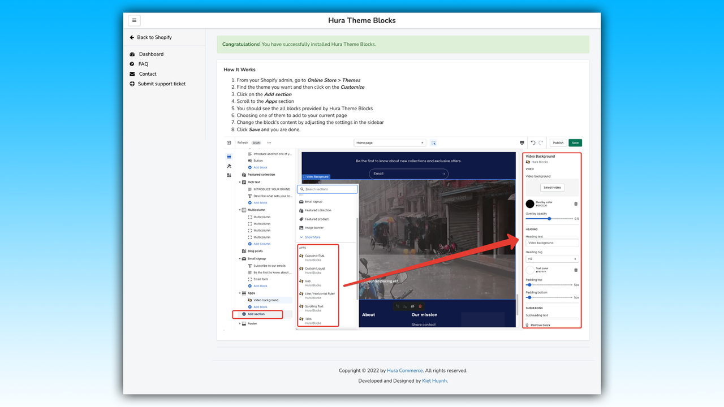Click the App embeds icon in editor sidebar
This screenshot has height=407, width=724.
coord(229,175)
